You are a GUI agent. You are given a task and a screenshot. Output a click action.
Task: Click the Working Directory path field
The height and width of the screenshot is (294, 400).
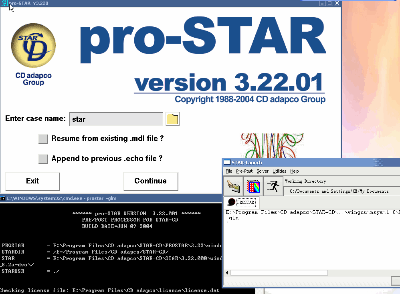pyautogui.click(x=342, y=191)
